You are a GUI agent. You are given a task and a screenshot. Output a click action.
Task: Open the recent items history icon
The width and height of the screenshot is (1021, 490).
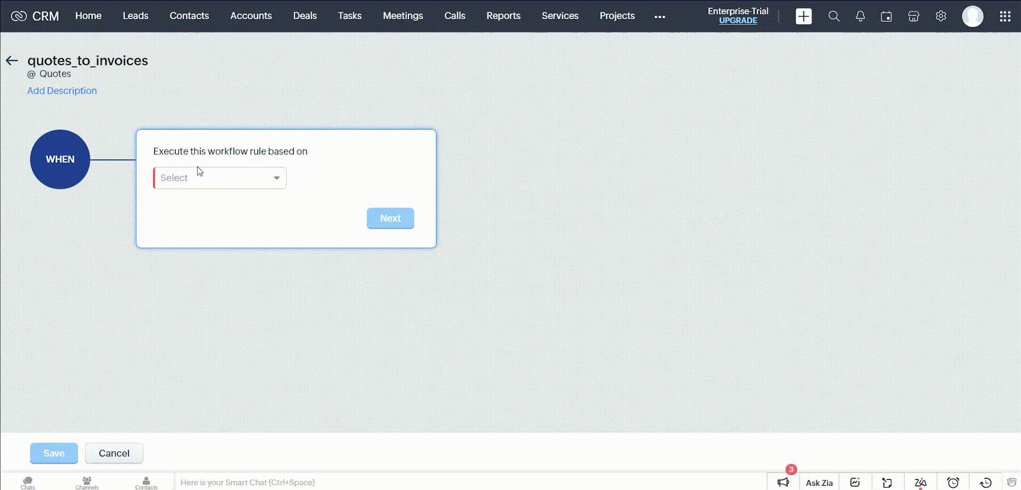click(985, 482)
